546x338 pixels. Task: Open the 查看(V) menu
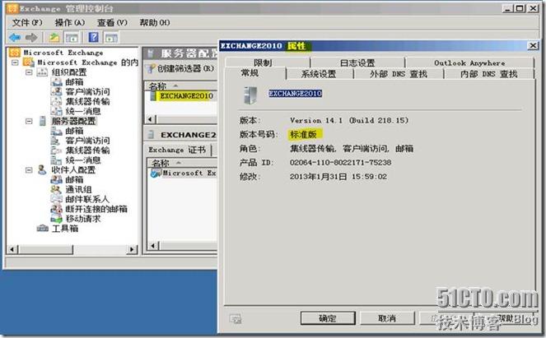tap(112, 22)
